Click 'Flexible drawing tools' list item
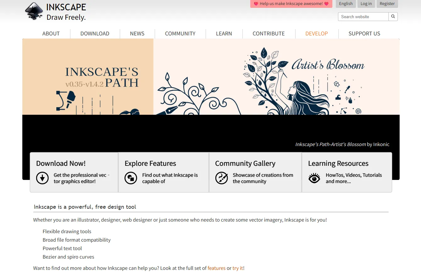 click(x=67, y=232)
